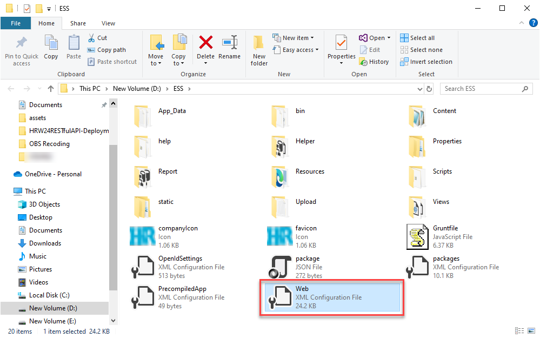Image resolution: width=540 pixels, height=338 pixels.
Task: Click the Cut scissors icon
Action: coord(91,37)
